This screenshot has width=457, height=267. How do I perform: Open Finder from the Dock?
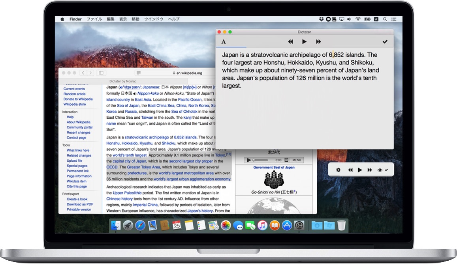click(116, 225)
